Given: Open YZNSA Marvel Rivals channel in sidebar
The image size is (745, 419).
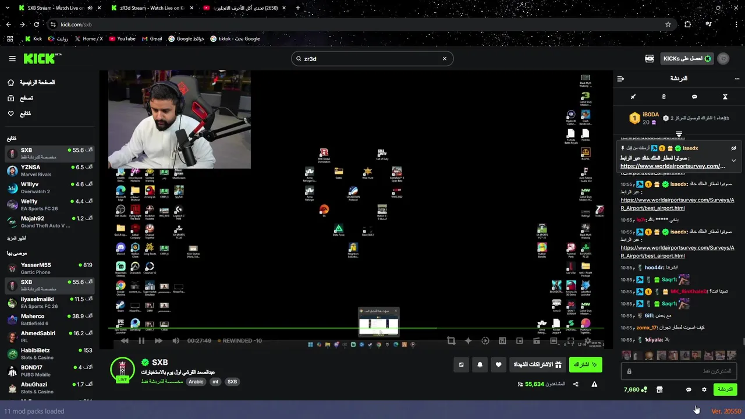Looking at the screenshot, I should click(49, 171).
